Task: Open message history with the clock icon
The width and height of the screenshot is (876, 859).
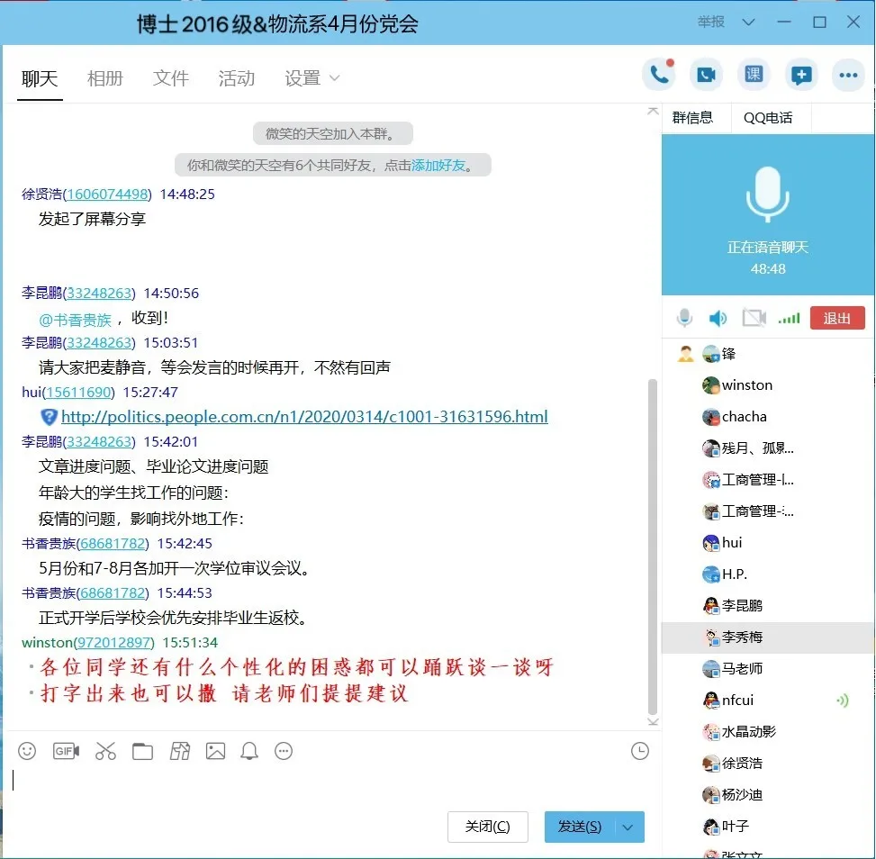Action: (640, 751)
